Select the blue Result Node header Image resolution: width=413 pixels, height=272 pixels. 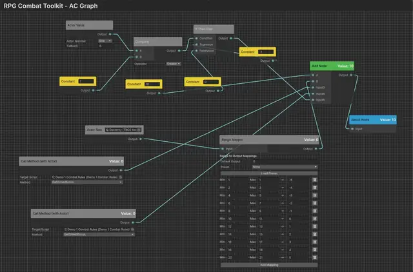[x=373, y=120]
